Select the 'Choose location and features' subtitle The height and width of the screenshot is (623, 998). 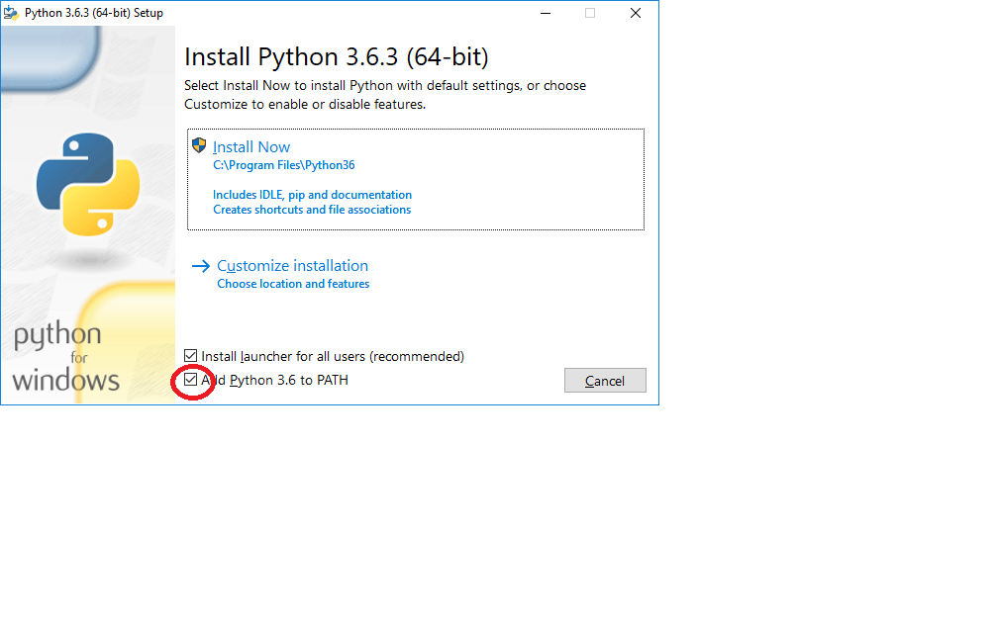293,284
